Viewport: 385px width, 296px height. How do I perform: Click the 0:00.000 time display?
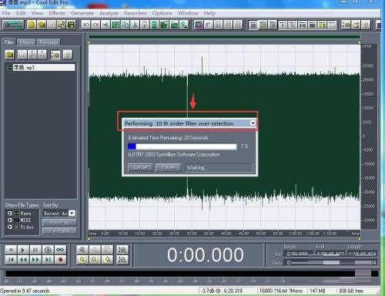205,255
